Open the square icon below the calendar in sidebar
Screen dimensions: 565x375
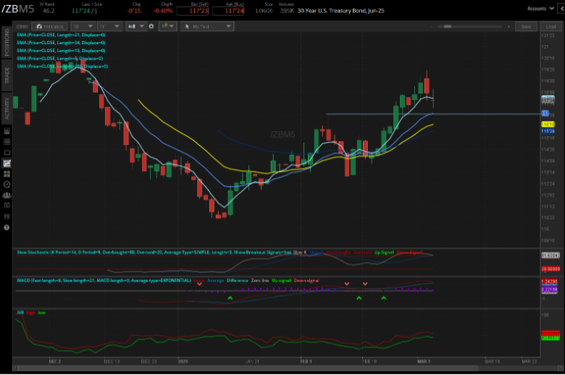coord(7,217)
